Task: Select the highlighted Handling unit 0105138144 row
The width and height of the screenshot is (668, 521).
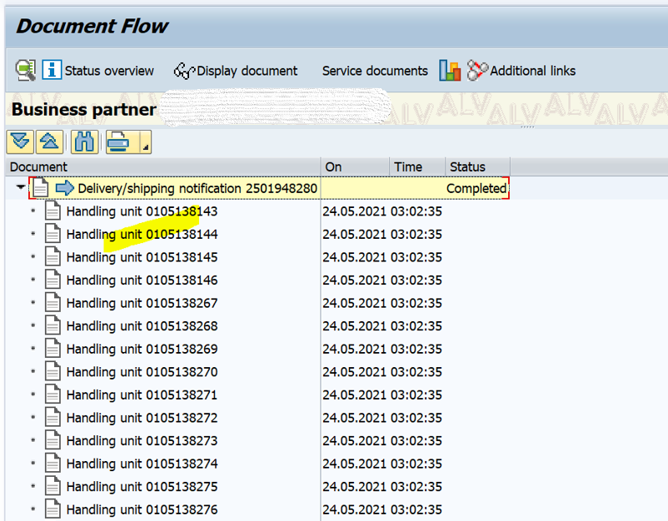Action: point(152,234)
